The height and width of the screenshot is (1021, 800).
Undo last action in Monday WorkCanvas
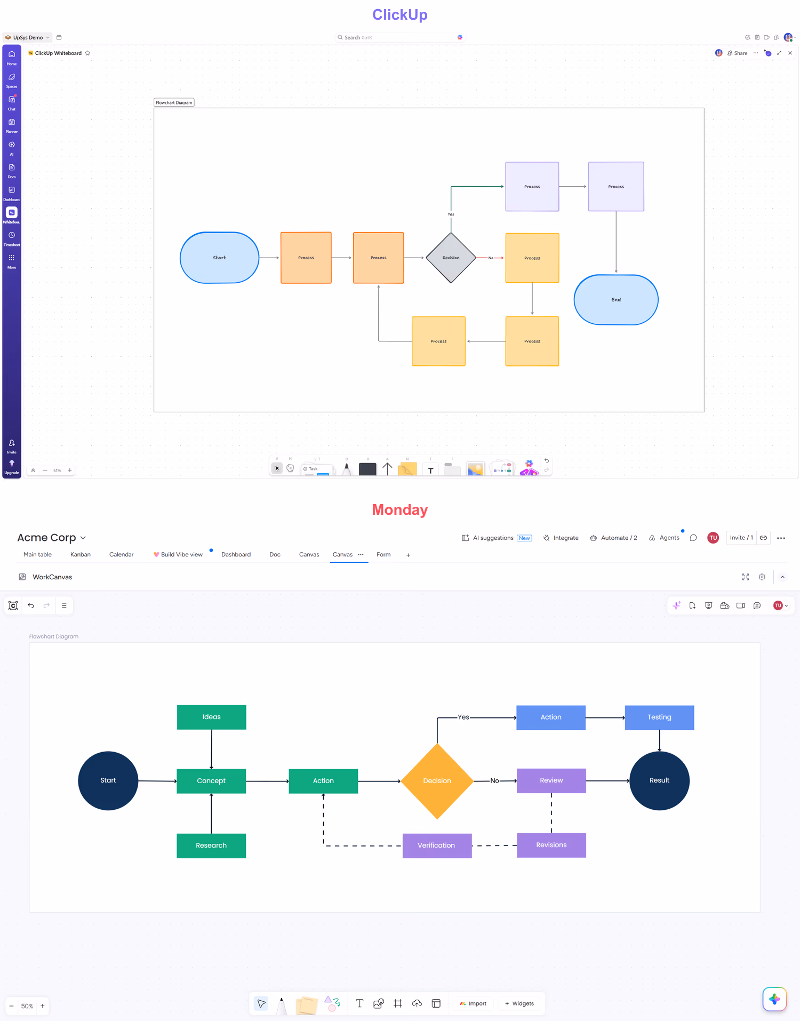[x=31, y=605]
